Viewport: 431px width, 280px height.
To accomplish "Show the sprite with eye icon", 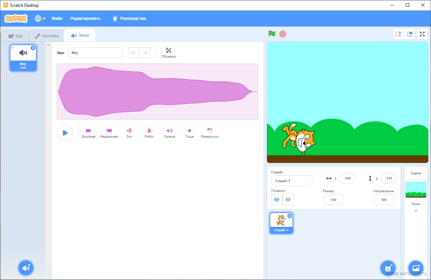I will (x=277, y=200).
